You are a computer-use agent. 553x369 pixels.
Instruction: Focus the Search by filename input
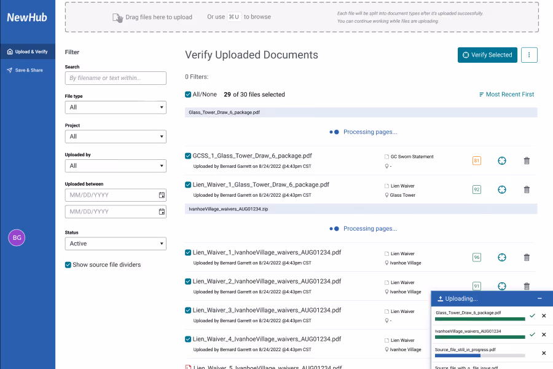coord(116,78)
